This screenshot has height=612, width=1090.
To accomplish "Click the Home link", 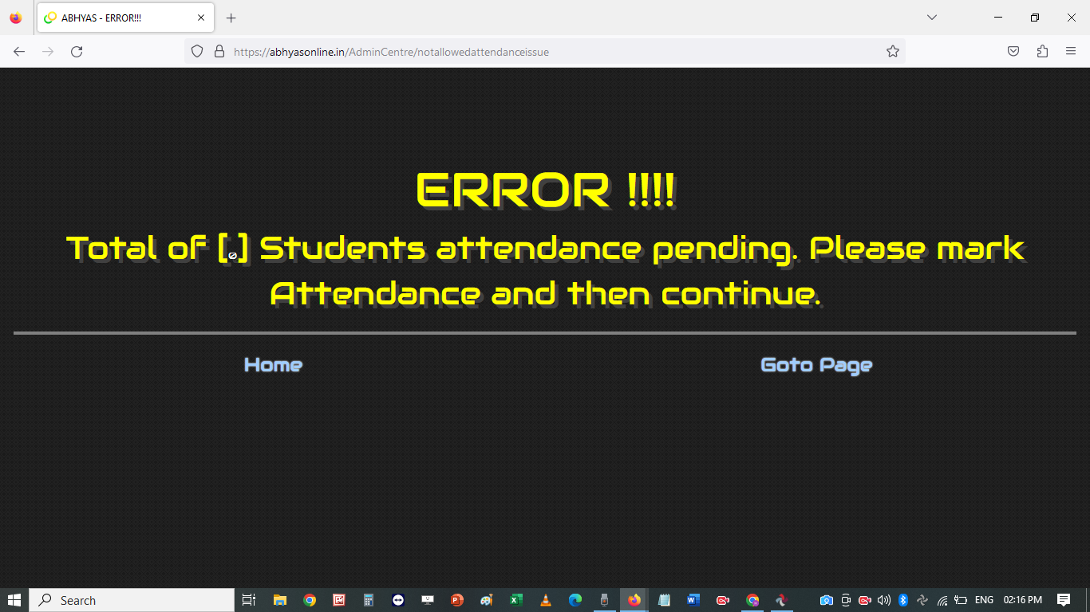I will (x=273, y=365).
